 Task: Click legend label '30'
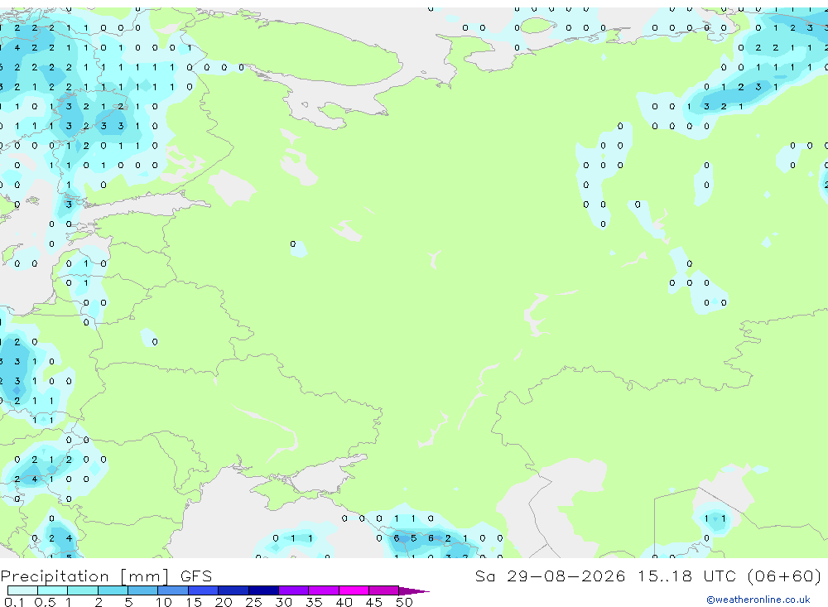pyautogui.click(x=283, y=602)
